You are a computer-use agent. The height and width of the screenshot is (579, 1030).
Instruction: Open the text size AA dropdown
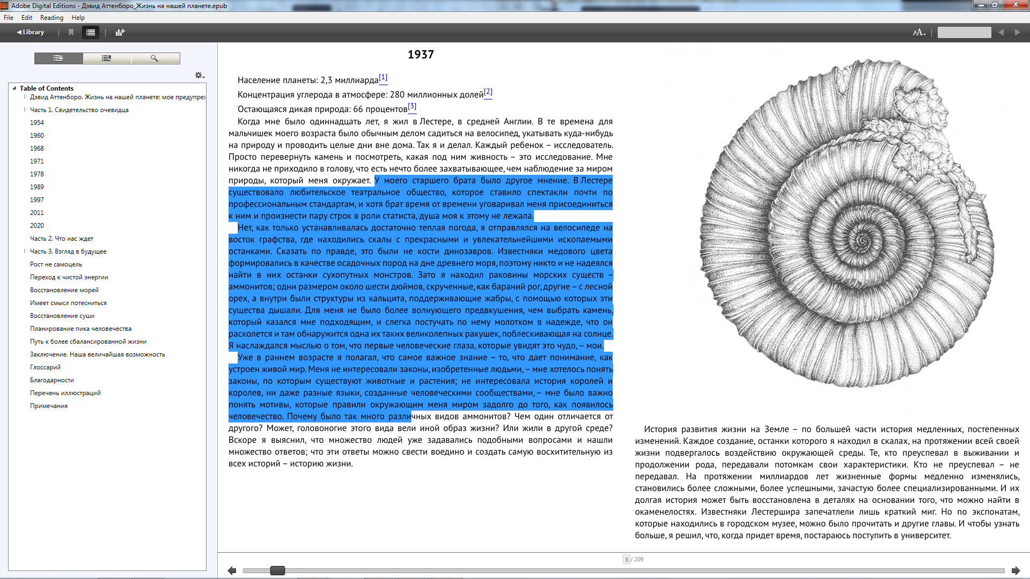pyautogui.click(x=919, y=32)
